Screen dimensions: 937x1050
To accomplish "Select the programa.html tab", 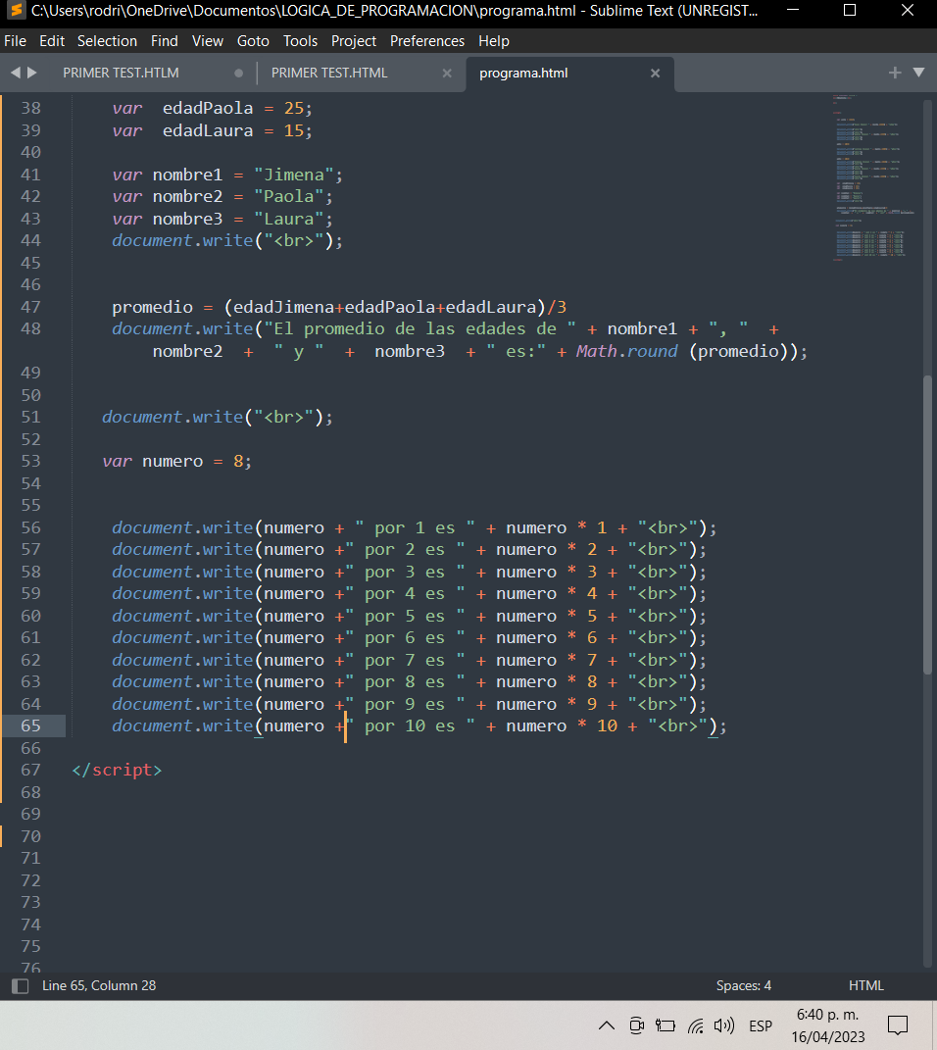I will click(x=523, y=73).
